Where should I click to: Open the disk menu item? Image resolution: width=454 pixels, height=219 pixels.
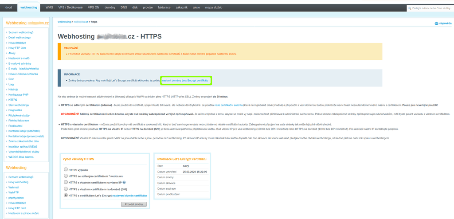tap(135, 8)
